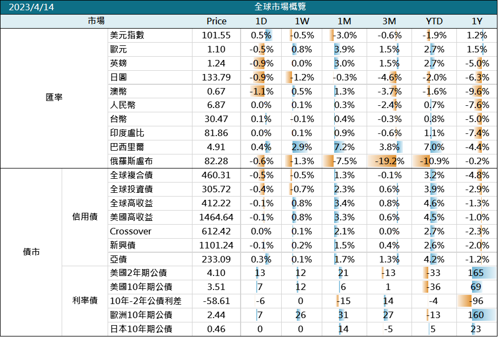Select the 10年-2年公債利差 row label

pos(145,301)
